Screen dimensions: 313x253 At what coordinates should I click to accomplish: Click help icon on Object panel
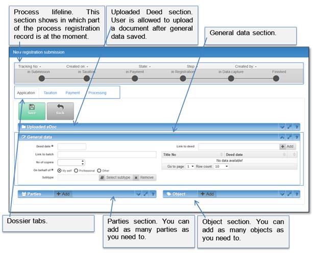point(297,194)
